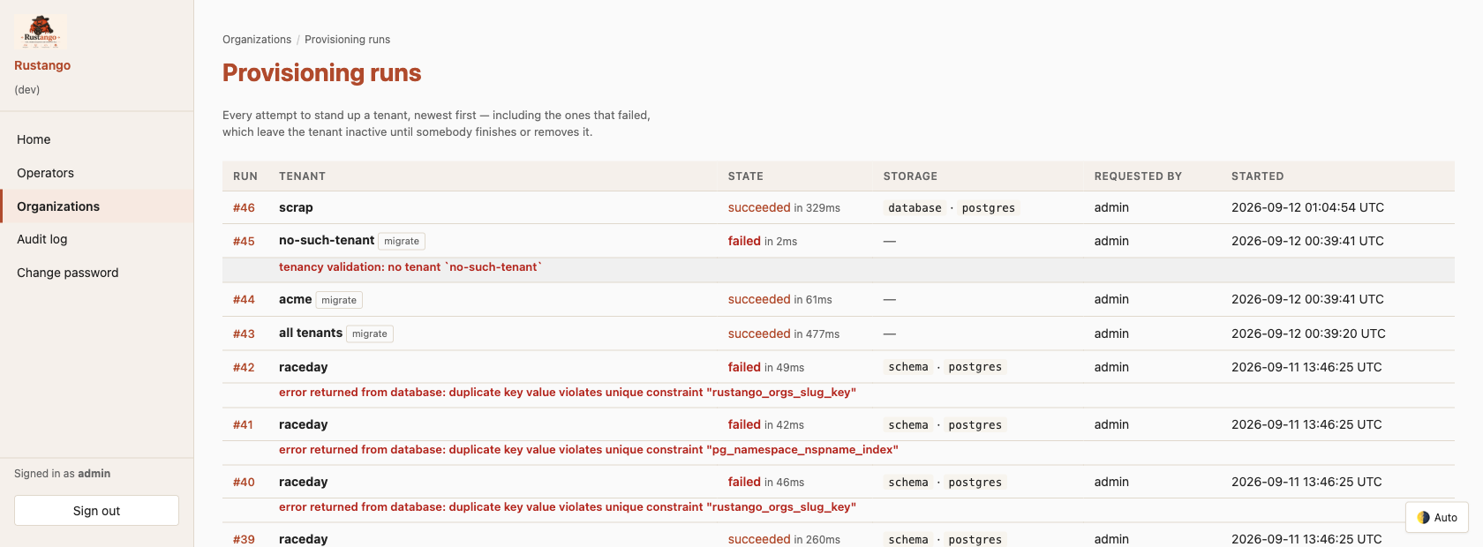Open run #45 link
This screenshot has height=547, width=1483.
(x=244, y=241)
